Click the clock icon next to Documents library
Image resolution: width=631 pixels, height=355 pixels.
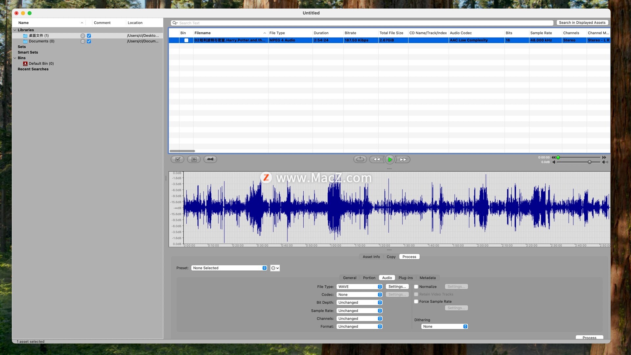click(83, 41)
